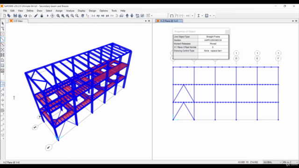Open the Assign menu
Screen dimensions: 299x168
click(x=59, y=11)
